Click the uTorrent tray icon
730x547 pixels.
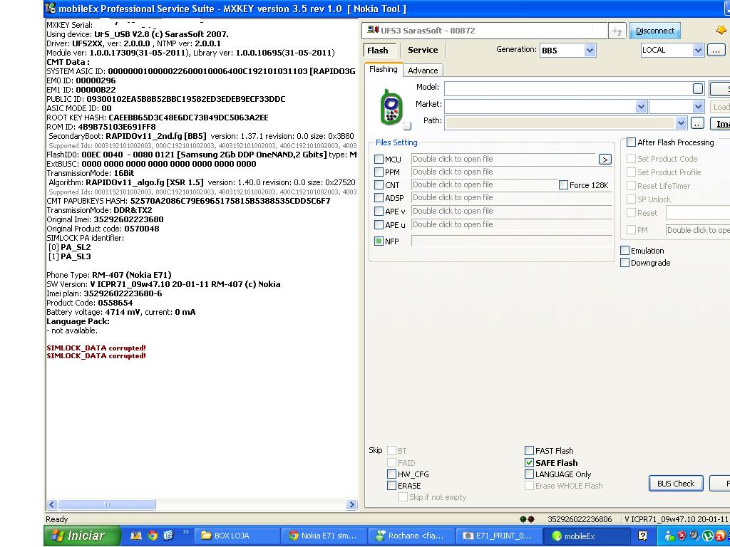[708, 536]
